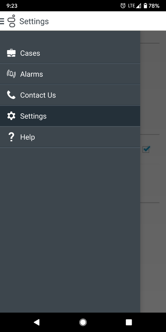Viewport: 166px width, 332px height.
Task: Tap the phone handset icon
Action: [11, 95]
